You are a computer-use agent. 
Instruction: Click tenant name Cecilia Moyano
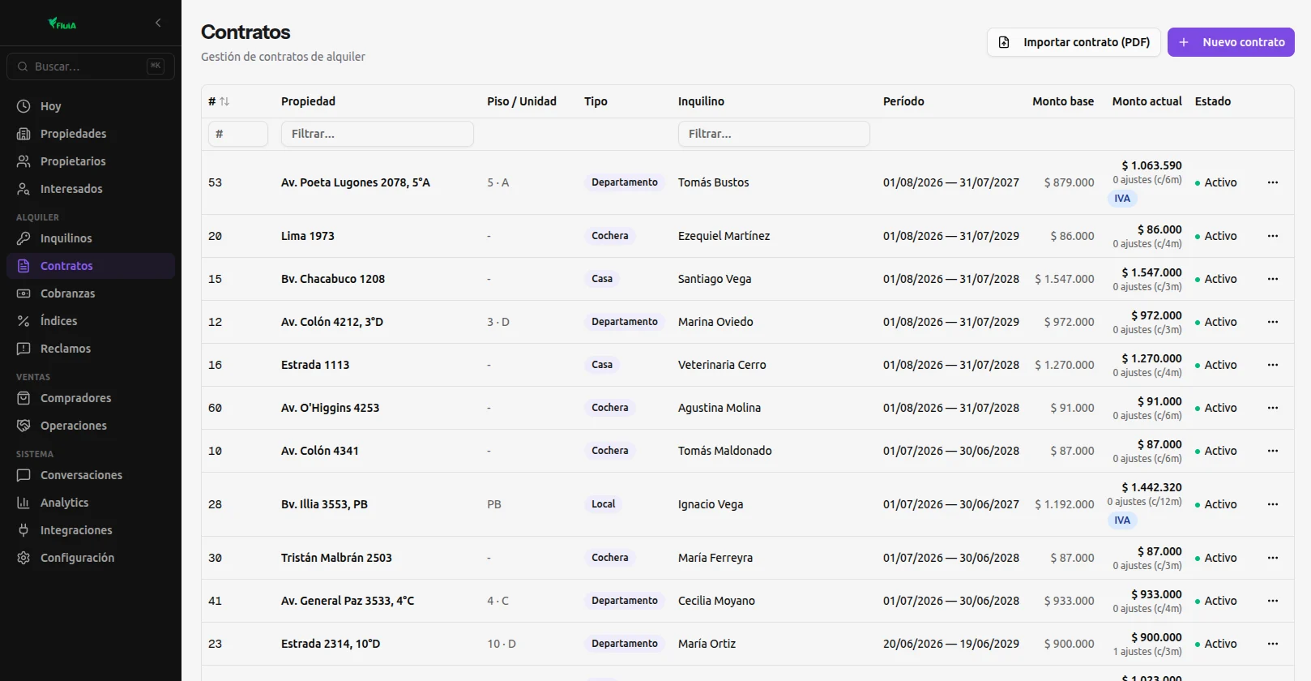point(716,601)
